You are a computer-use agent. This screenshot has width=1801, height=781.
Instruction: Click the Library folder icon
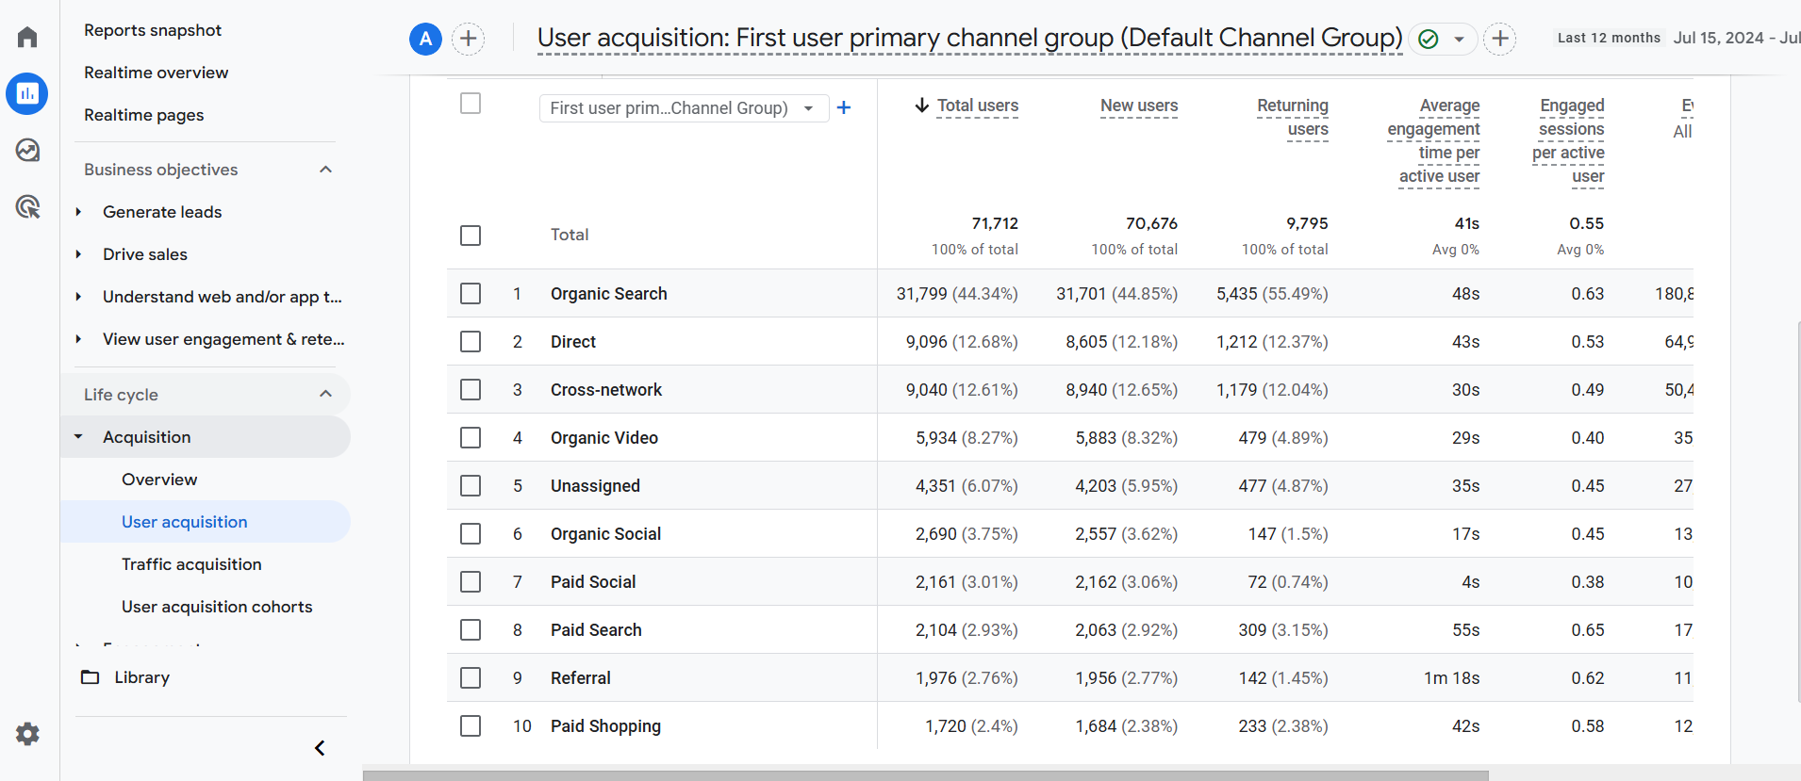91,677
